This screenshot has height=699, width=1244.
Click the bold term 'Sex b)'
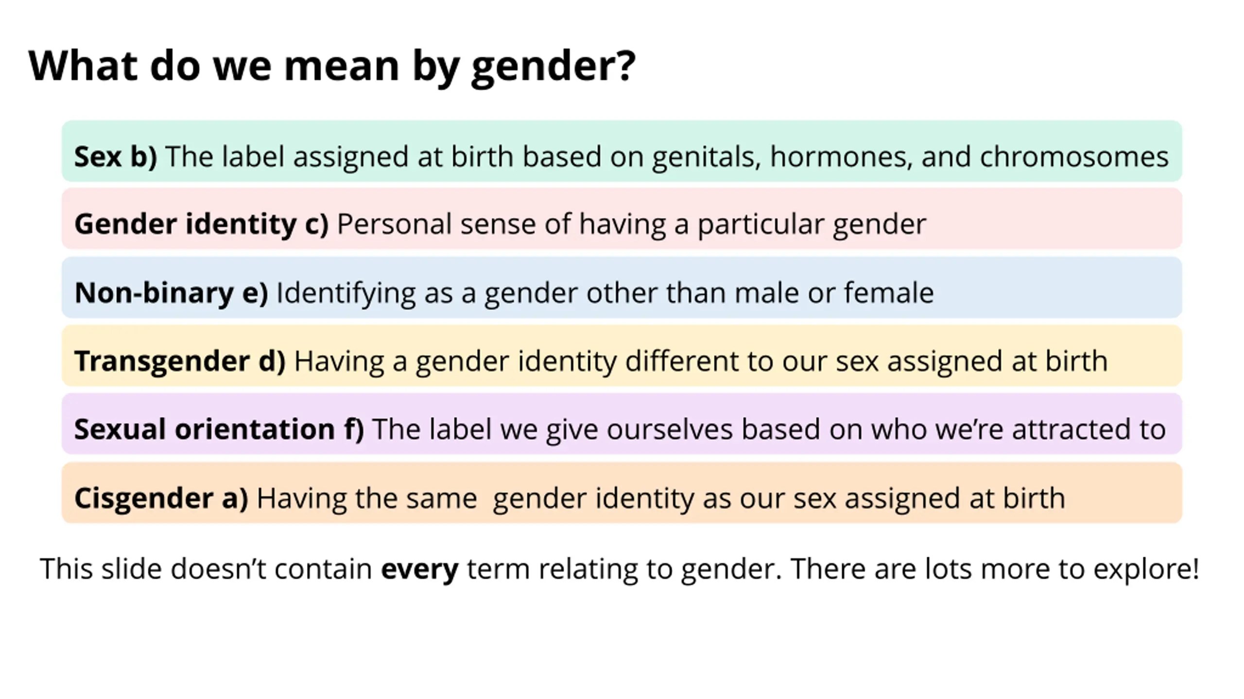[116, 157]
